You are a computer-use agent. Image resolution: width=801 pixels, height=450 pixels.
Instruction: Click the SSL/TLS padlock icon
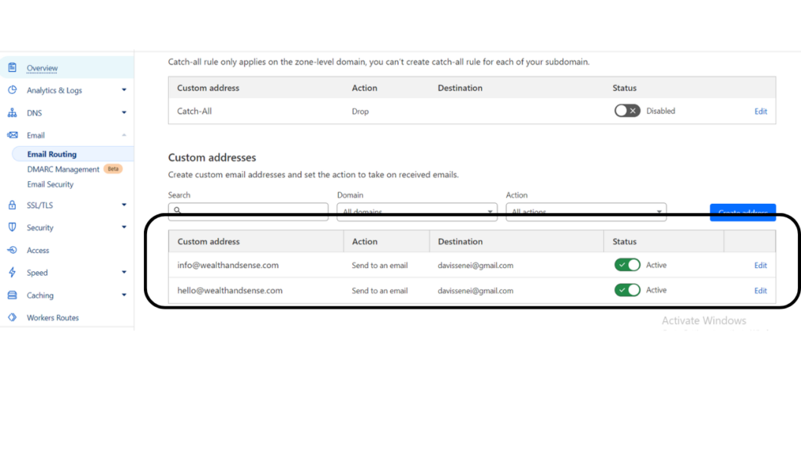coord(12,205)
